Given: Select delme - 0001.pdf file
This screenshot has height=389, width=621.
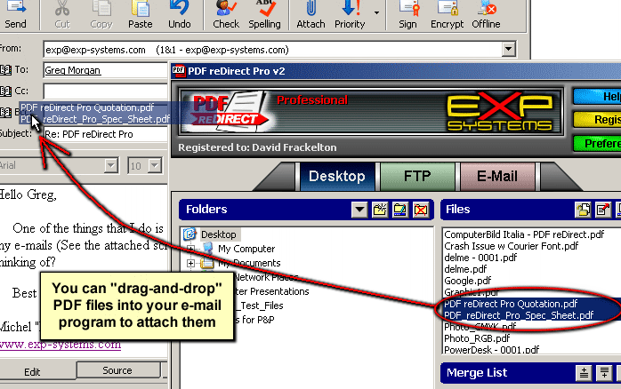Looking at the screenshot, I should [480, 258].
